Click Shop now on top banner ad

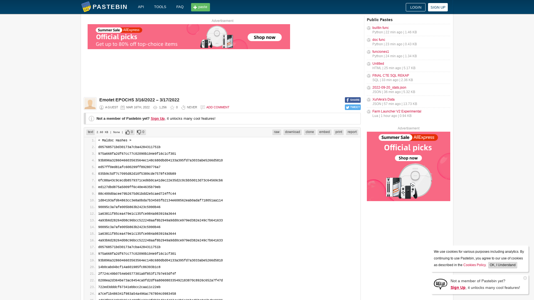click(x=264, y=37)
